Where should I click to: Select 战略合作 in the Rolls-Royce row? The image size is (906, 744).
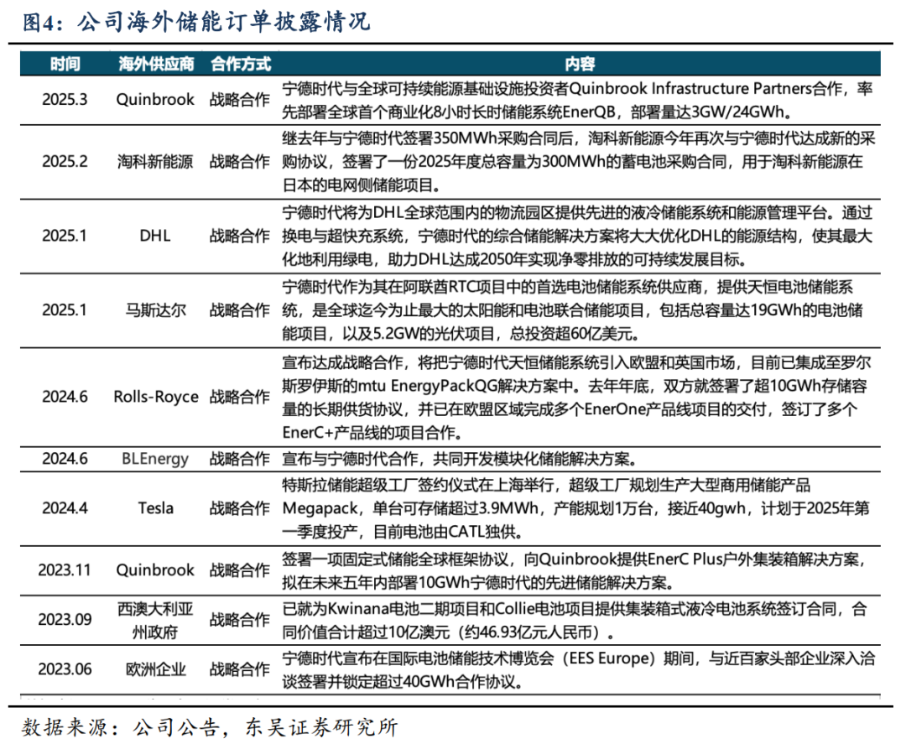pyautogui.click(x=240, y=397)
